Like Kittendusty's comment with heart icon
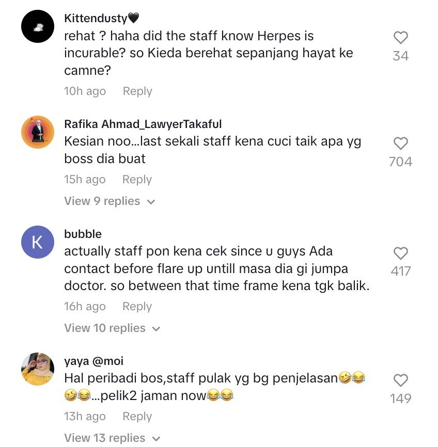 click(x=401, y=37)
